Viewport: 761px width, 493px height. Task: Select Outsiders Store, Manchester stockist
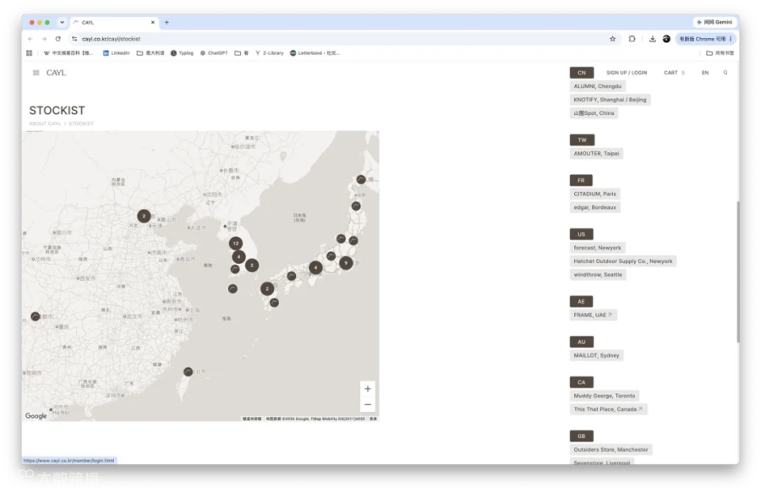[x=611, y=450]
